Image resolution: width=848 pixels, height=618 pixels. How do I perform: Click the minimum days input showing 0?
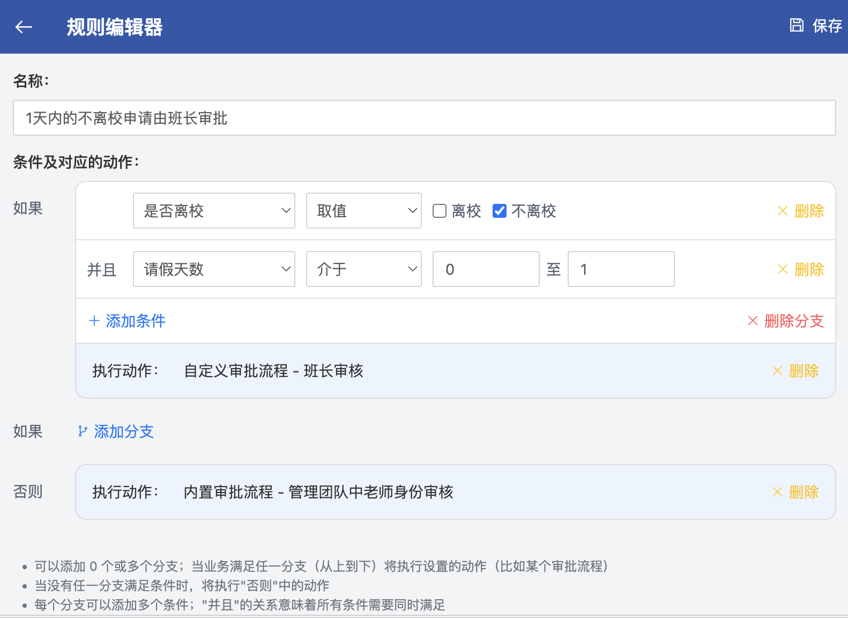(x=486, y=269)
